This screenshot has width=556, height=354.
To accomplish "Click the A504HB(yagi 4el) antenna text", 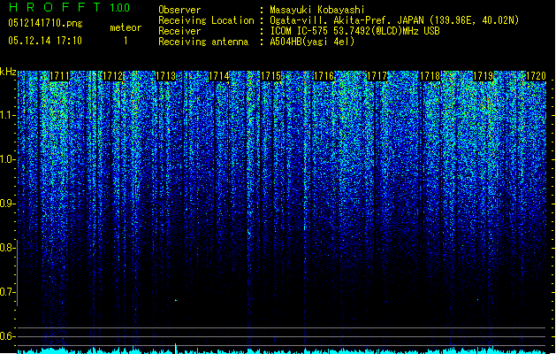I will 312,42.
